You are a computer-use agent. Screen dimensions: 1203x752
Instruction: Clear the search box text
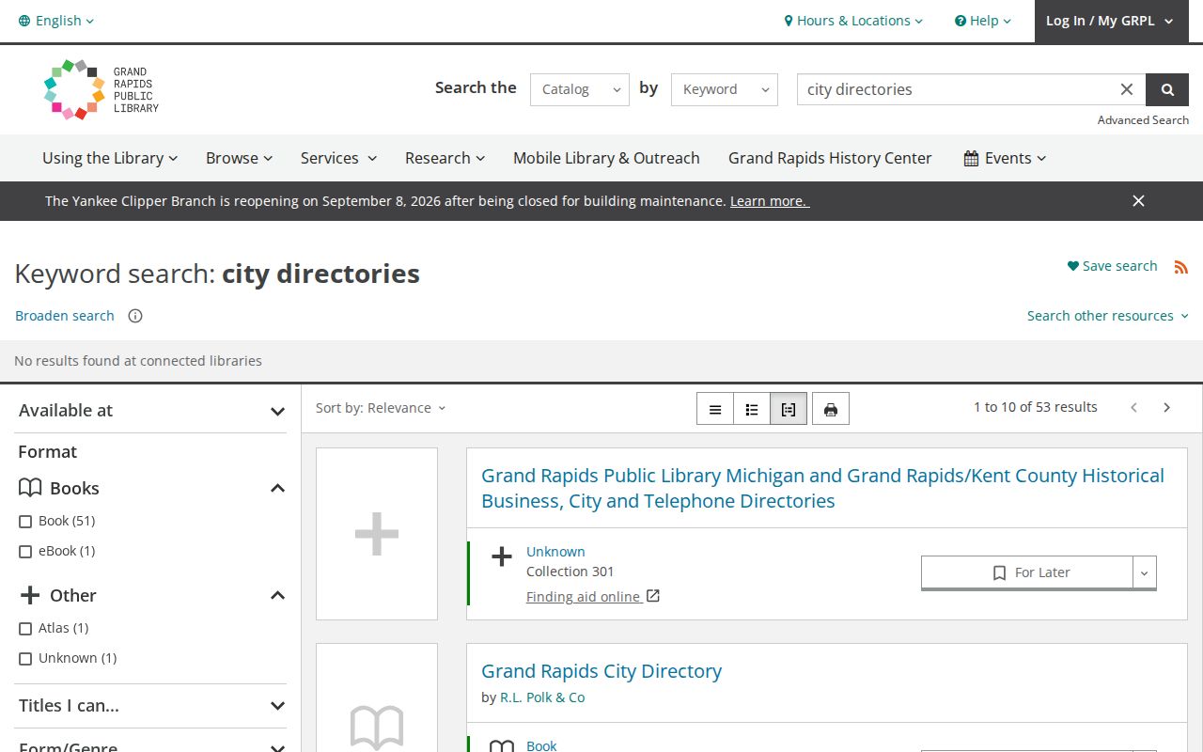tap(1127, 89)
